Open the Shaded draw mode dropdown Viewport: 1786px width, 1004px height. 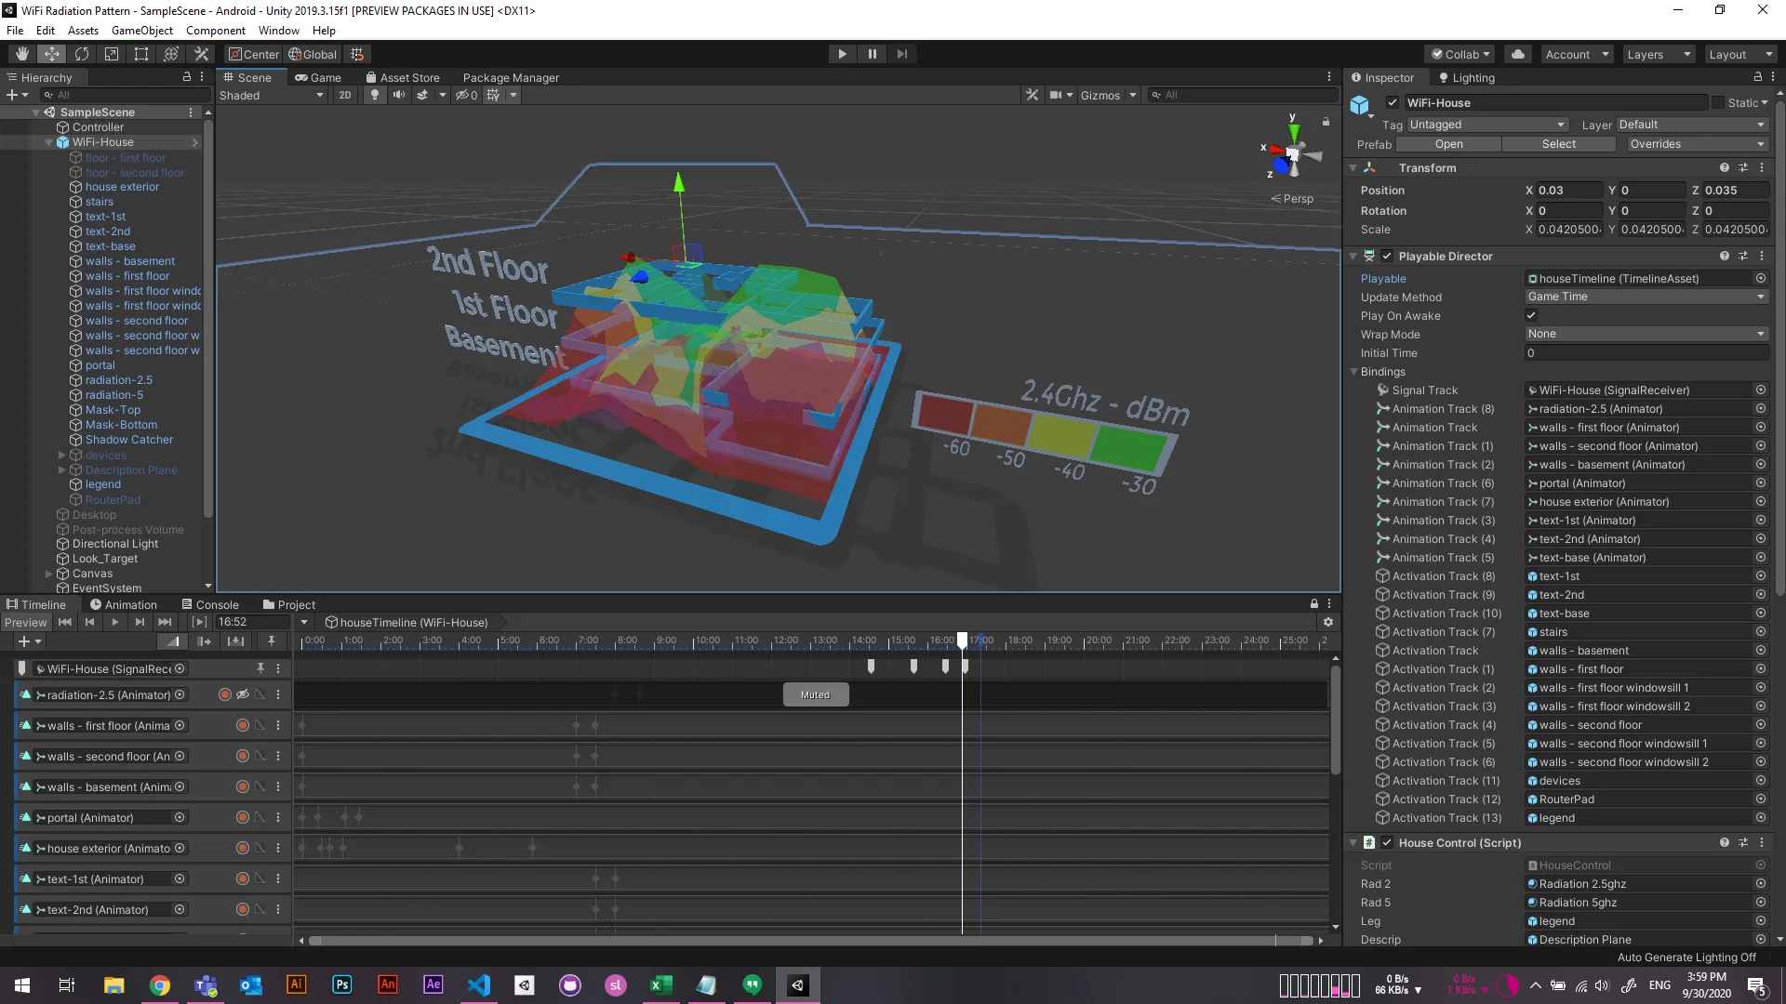point(272,95)
